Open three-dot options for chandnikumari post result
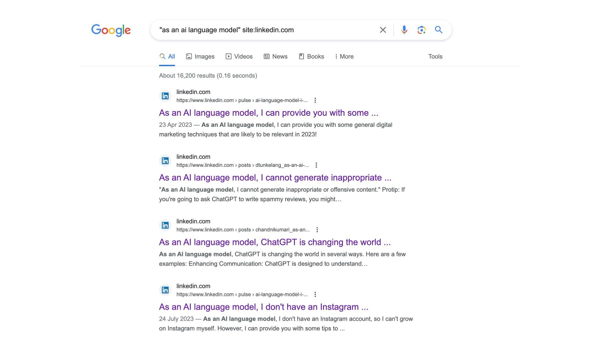This screenshot has height=337, width=600. 317,230
